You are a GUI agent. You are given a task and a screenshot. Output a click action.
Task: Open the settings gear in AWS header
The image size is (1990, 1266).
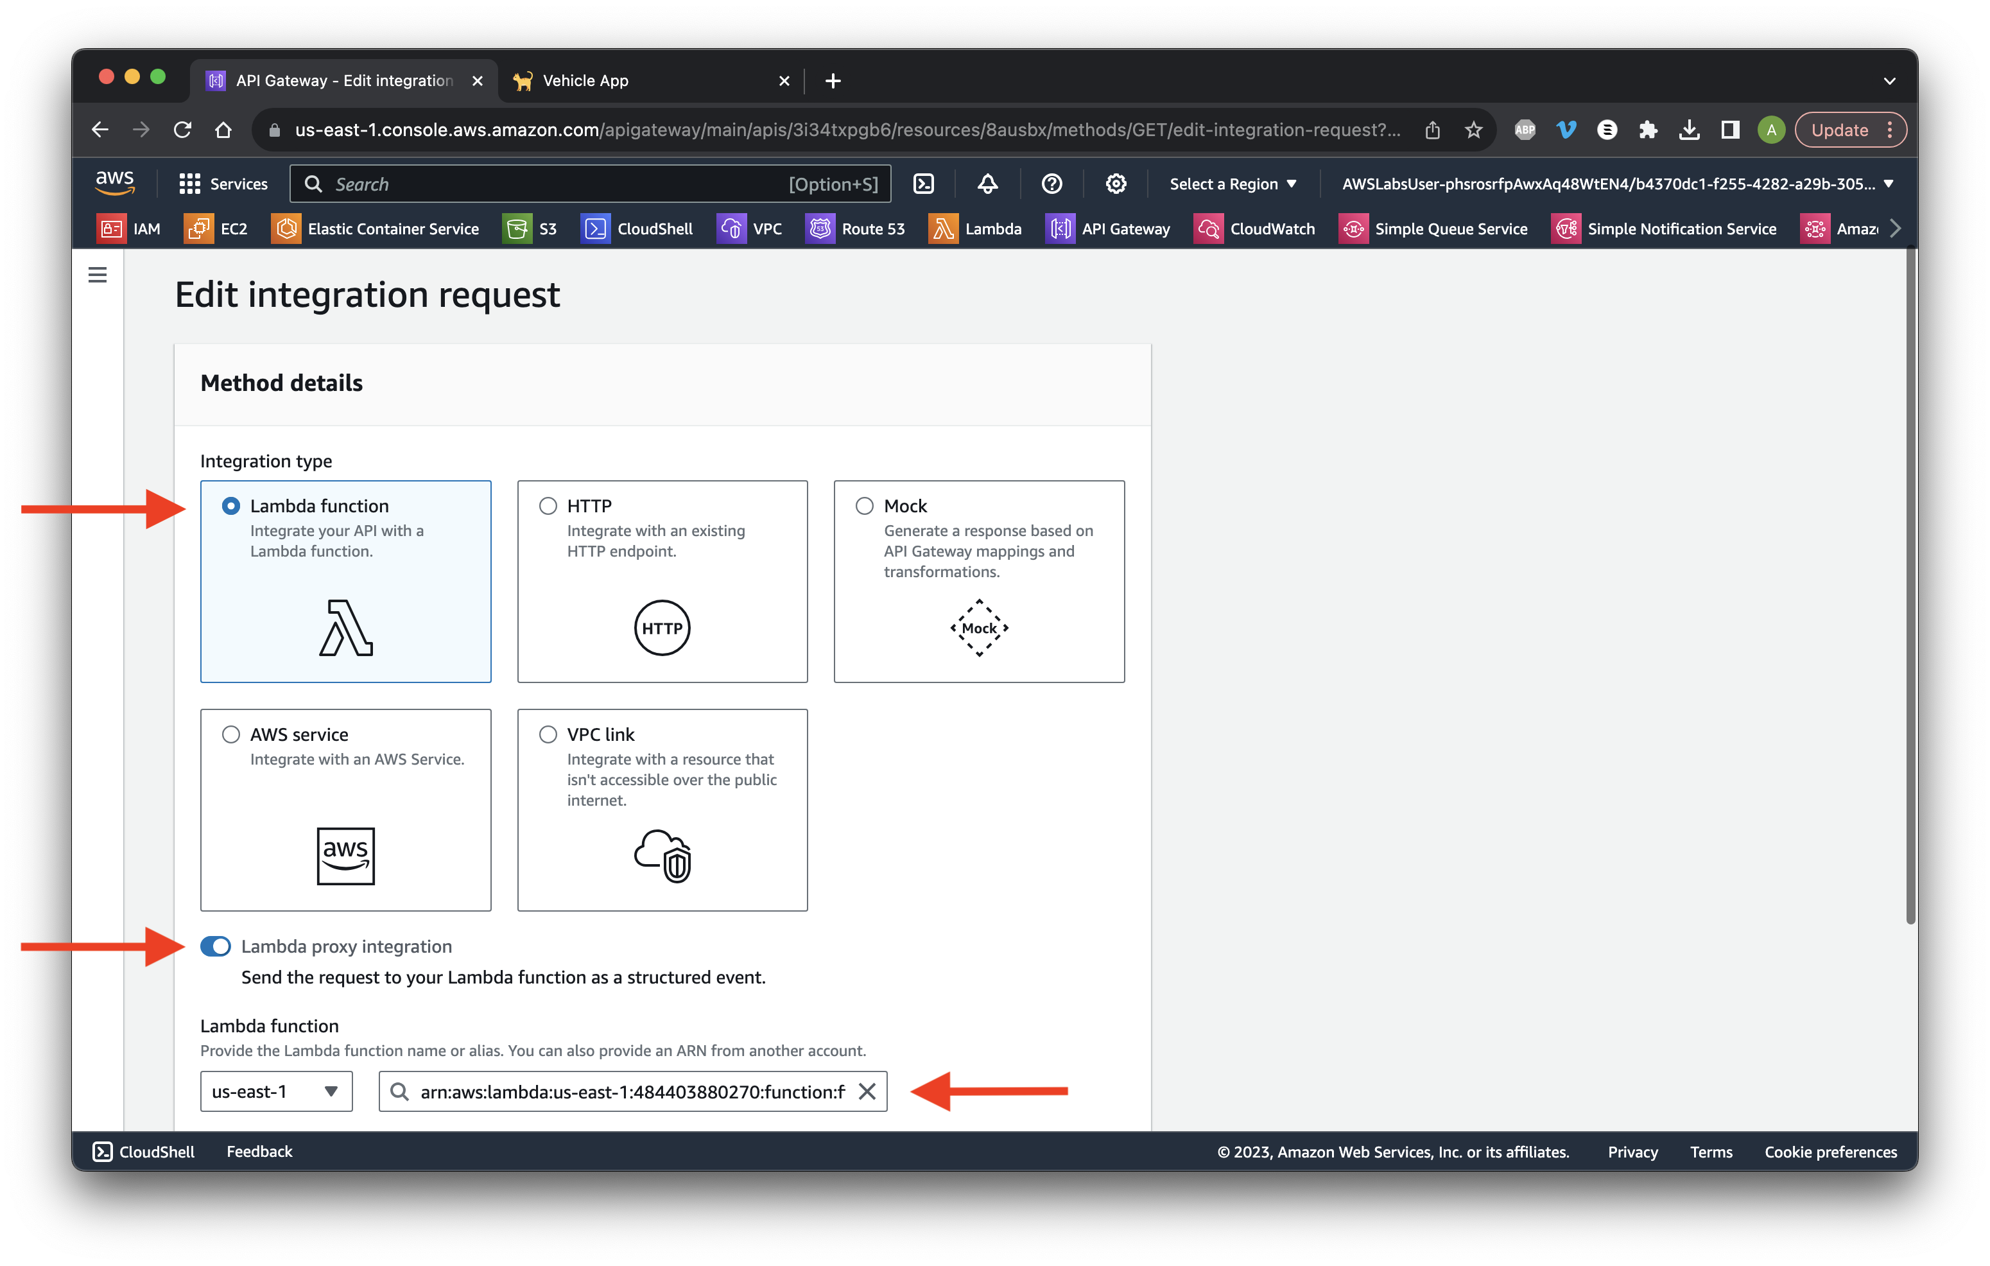pos(1116,184)
